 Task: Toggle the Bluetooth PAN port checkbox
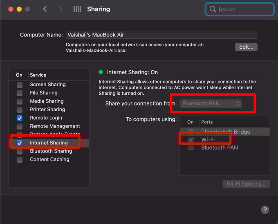coord(191,148)
